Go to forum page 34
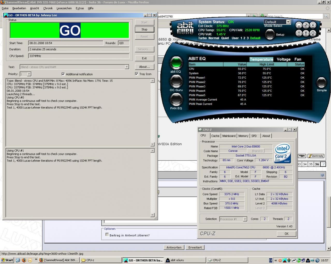This screenshot has width=331, height=264. pyautogui.click(x=305, y=164)
